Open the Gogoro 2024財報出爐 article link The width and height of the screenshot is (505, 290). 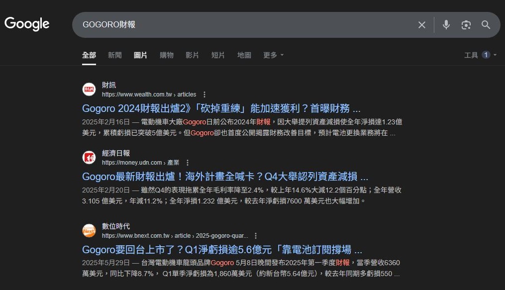coord(221,108)
